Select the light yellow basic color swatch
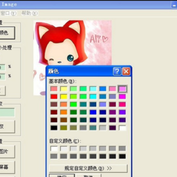 [x=64, y=89]
